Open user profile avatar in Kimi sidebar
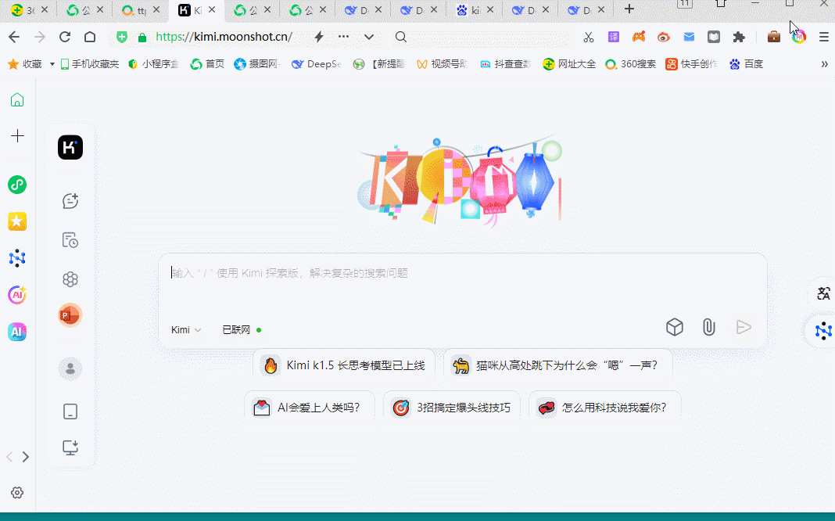 (x=70, y=368)
